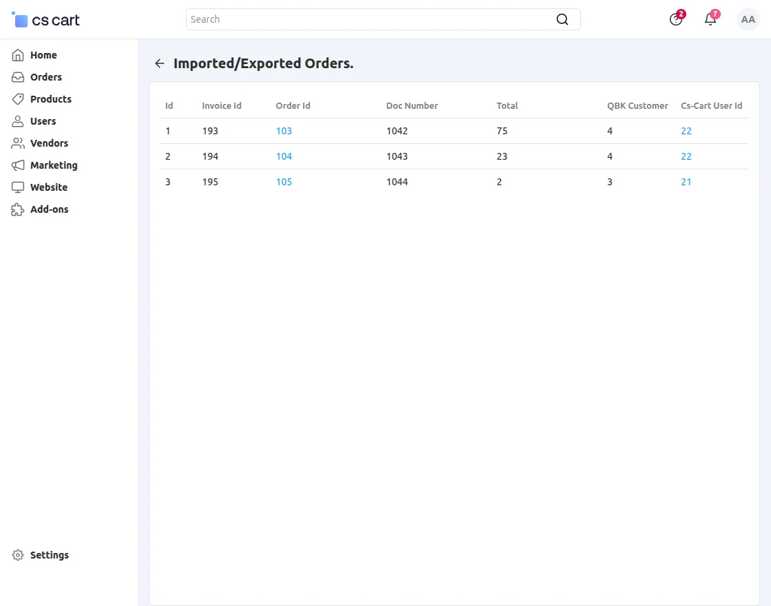Open the help icon with badge 2
771x606 pixels.
click(676, 19)
